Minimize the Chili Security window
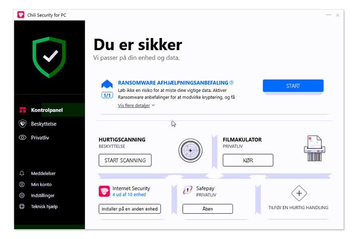The image size is (358, 239). 328,15
